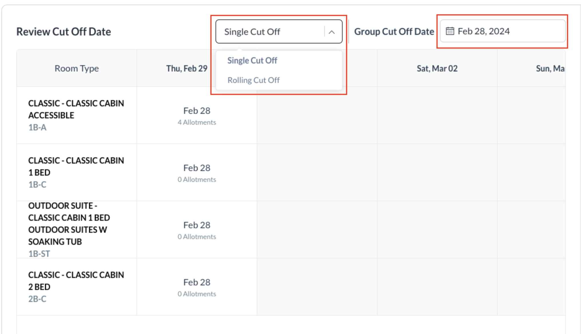This screenshot has width=581, height=334.
Task: Click Feb 28 cell for 1B-ST room
Action: [197, 230]
